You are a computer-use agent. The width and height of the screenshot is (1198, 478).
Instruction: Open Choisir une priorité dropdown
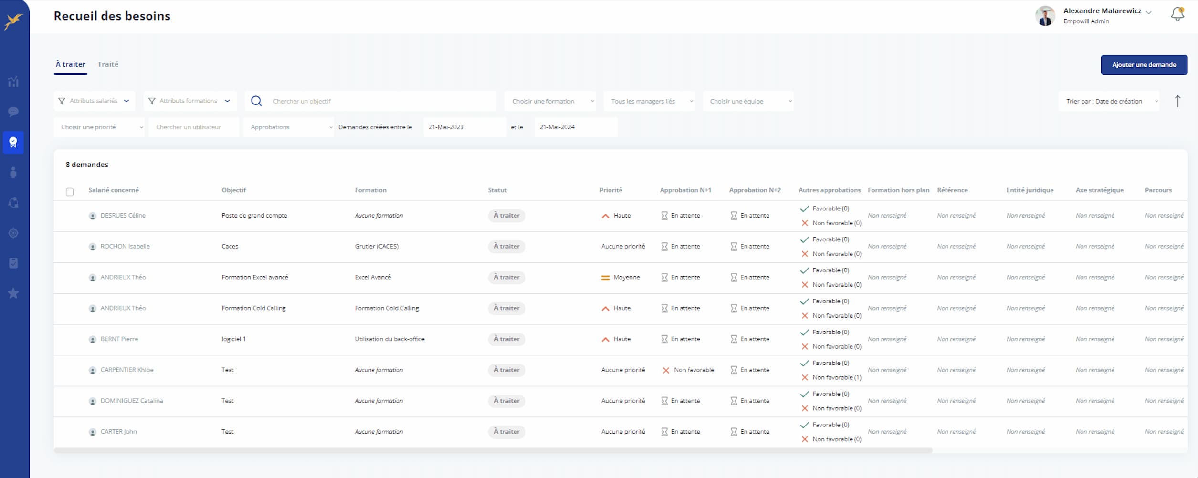pyautogui.click(x=99, y=127)
